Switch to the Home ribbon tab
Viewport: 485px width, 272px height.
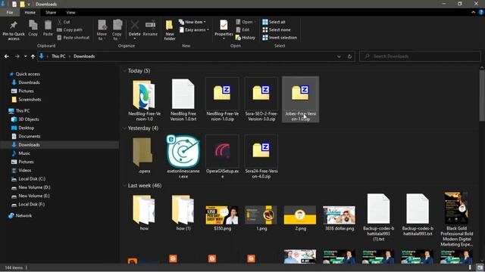click(30, 12)
